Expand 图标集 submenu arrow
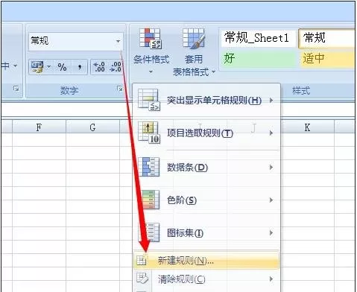The width and height of the screenshot is (357, 292). 271,233
